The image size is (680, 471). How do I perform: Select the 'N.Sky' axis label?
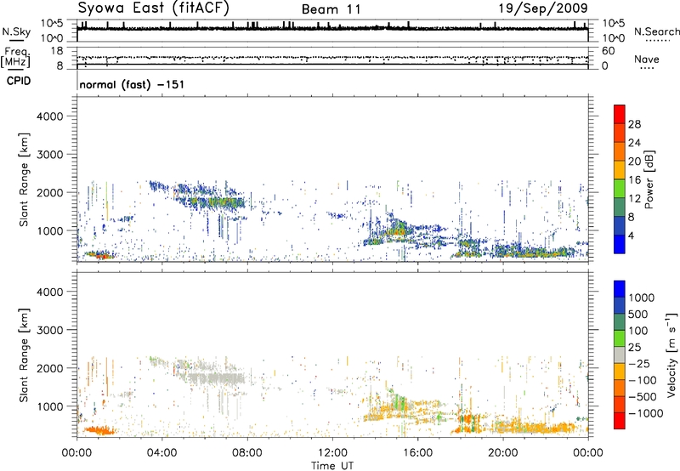pos(16,31)
